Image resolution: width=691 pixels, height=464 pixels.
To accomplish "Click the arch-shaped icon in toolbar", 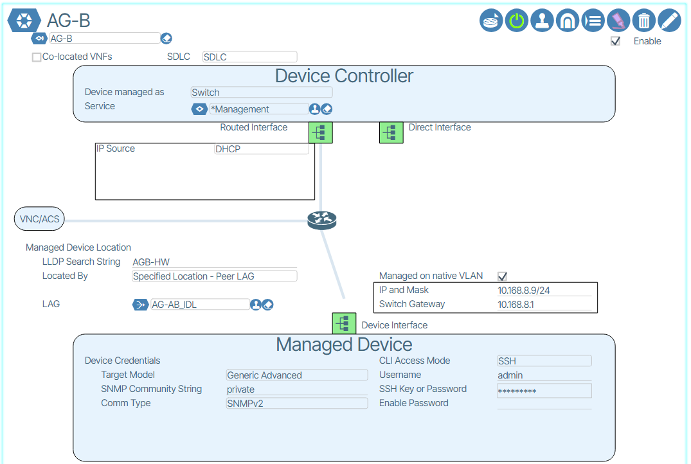I will pyautogui.click(x=568, y=21).
